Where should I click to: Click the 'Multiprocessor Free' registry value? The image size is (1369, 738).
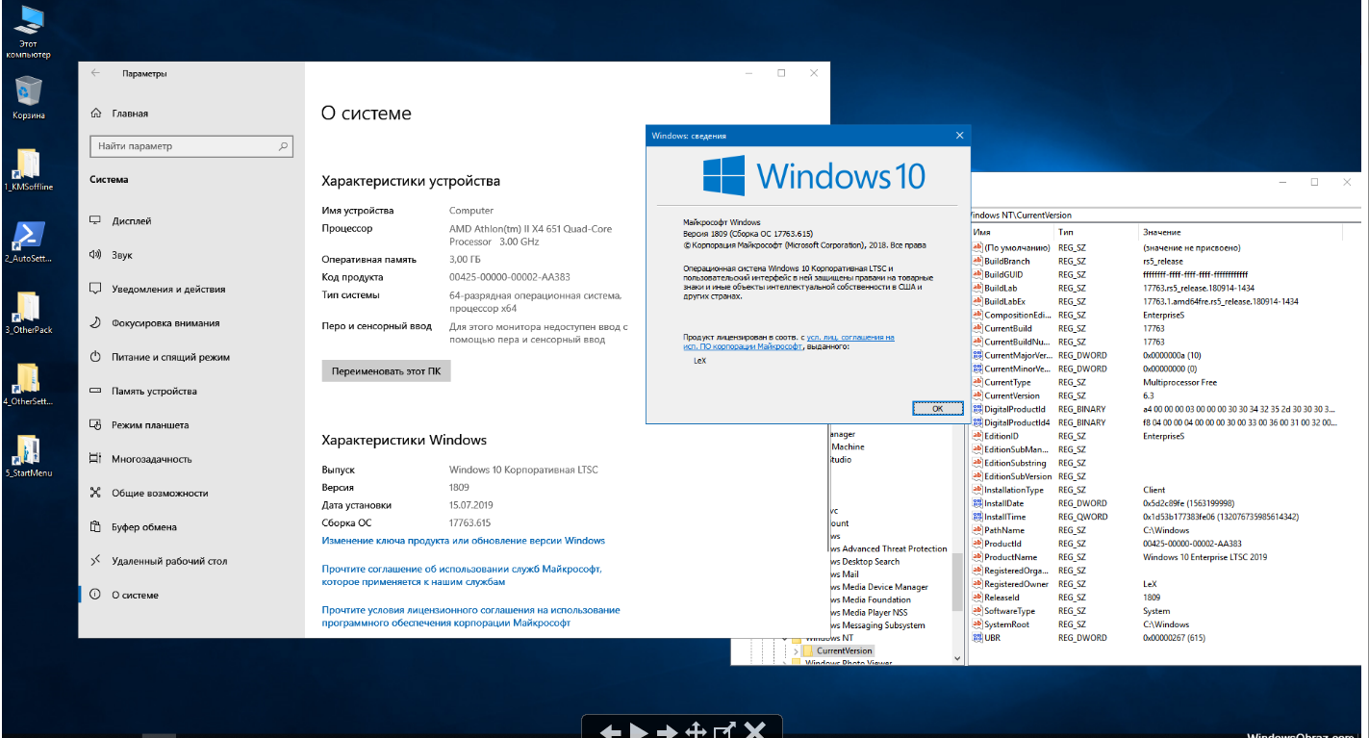tap(1179, 382)
